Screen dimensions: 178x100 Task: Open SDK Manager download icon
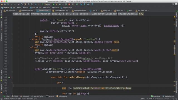[x=85, y=4]
